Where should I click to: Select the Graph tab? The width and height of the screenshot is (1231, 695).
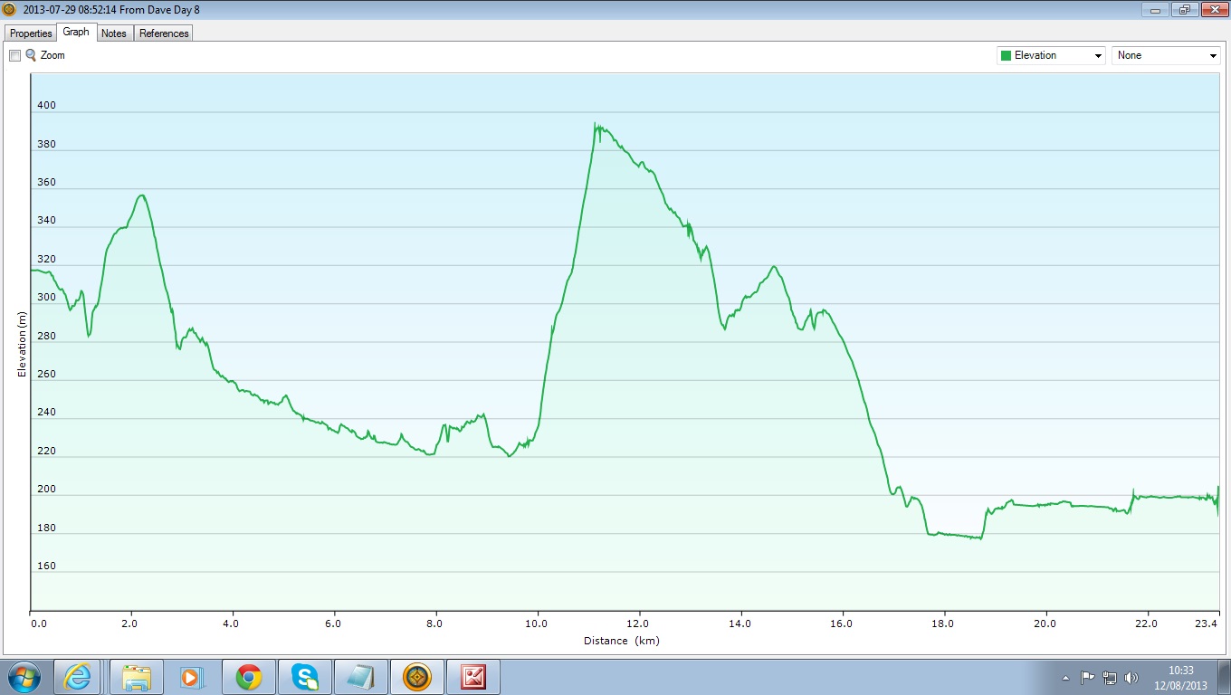(x=76, y=32)
